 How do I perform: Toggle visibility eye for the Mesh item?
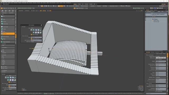(145, 17)
